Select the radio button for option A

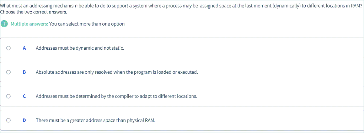pyautogui.click(x=9, y=48)
